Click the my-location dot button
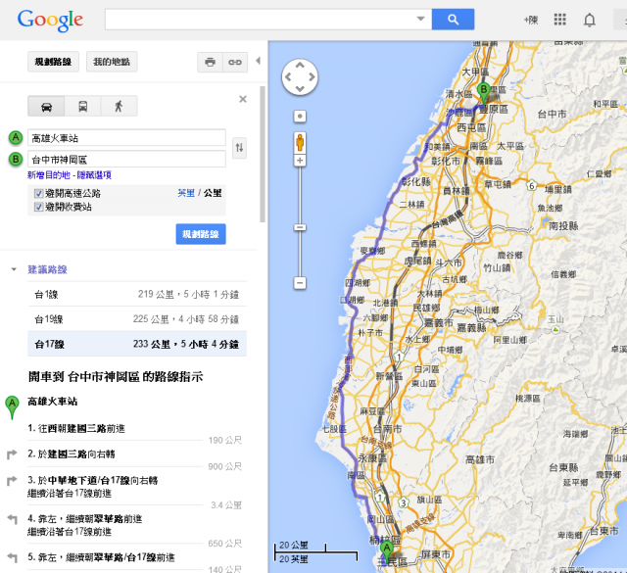627x573 pixels. click(300, 117)
